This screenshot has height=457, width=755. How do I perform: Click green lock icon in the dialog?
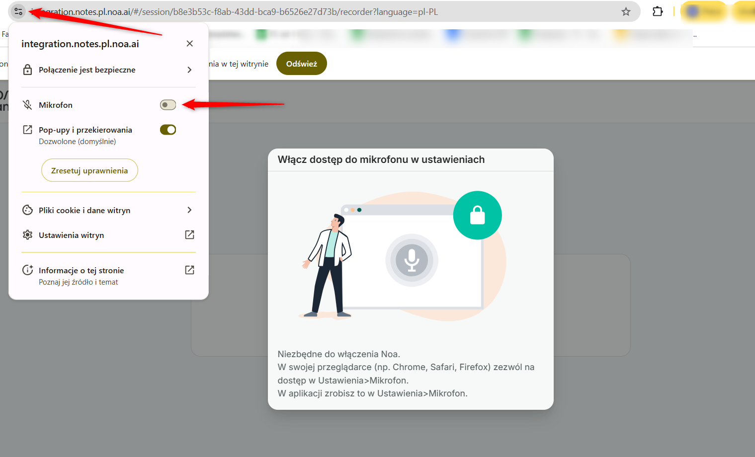coord(478,215)
